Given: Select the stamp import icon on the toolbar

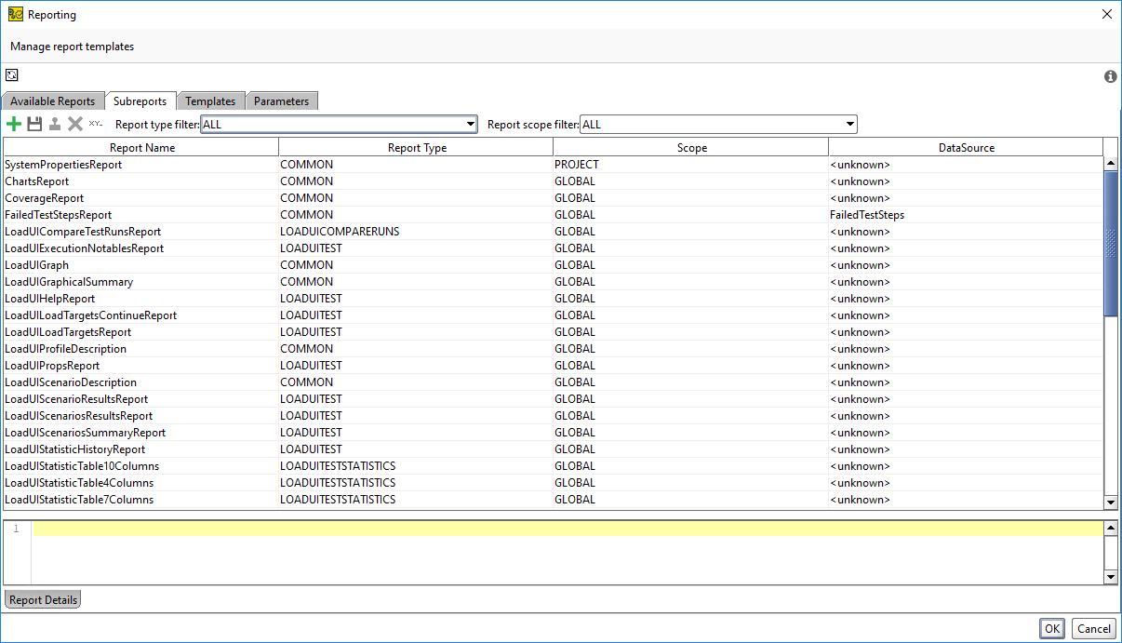Looking at the screenshot, I should 56,123.
